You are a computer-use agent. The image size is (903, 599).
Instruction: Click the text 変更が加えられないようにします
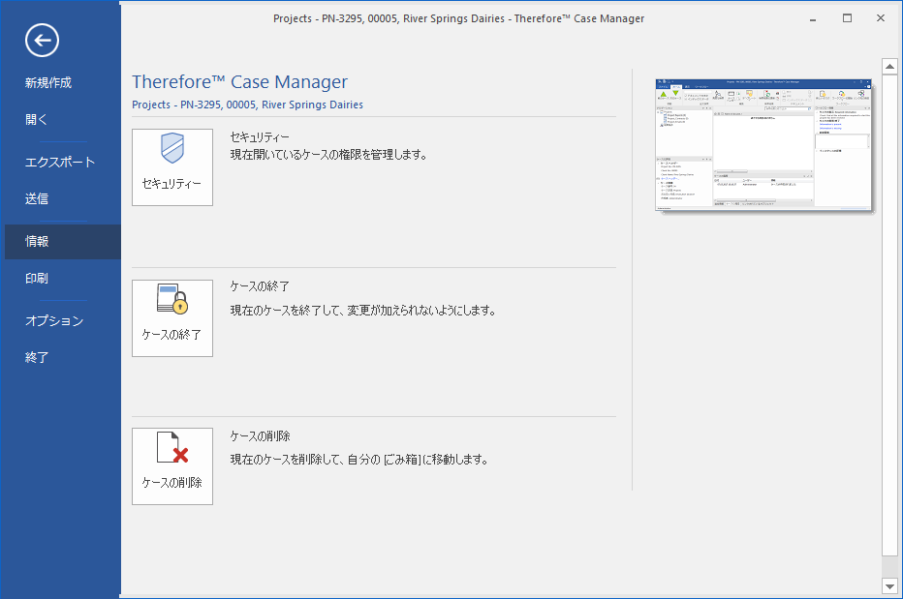[x=421, y=311]
